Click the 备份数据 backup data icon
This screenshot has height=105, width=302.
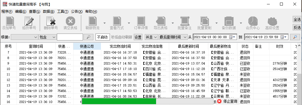tap(229, 21)
